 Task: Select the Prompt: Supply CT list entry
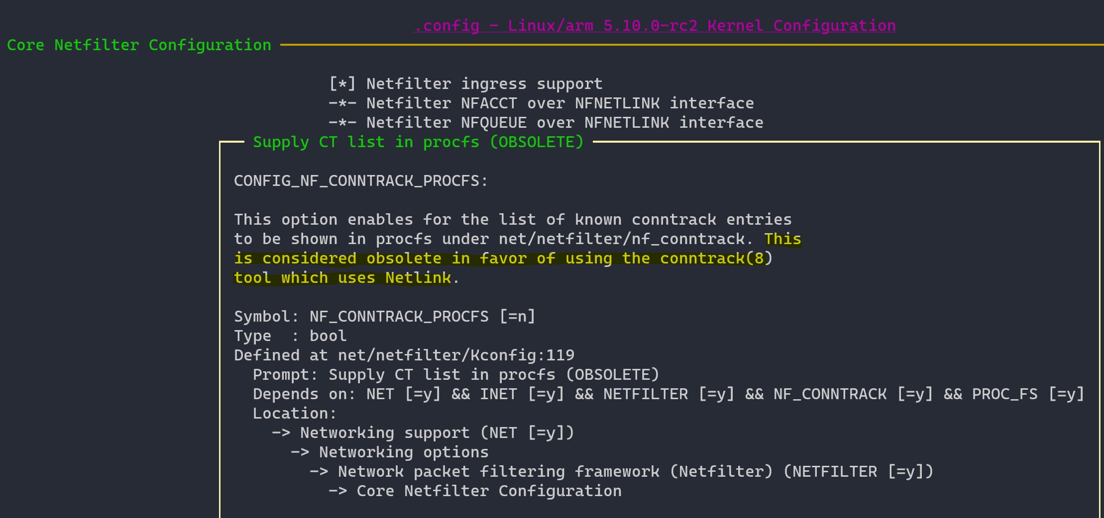(455, 374)
